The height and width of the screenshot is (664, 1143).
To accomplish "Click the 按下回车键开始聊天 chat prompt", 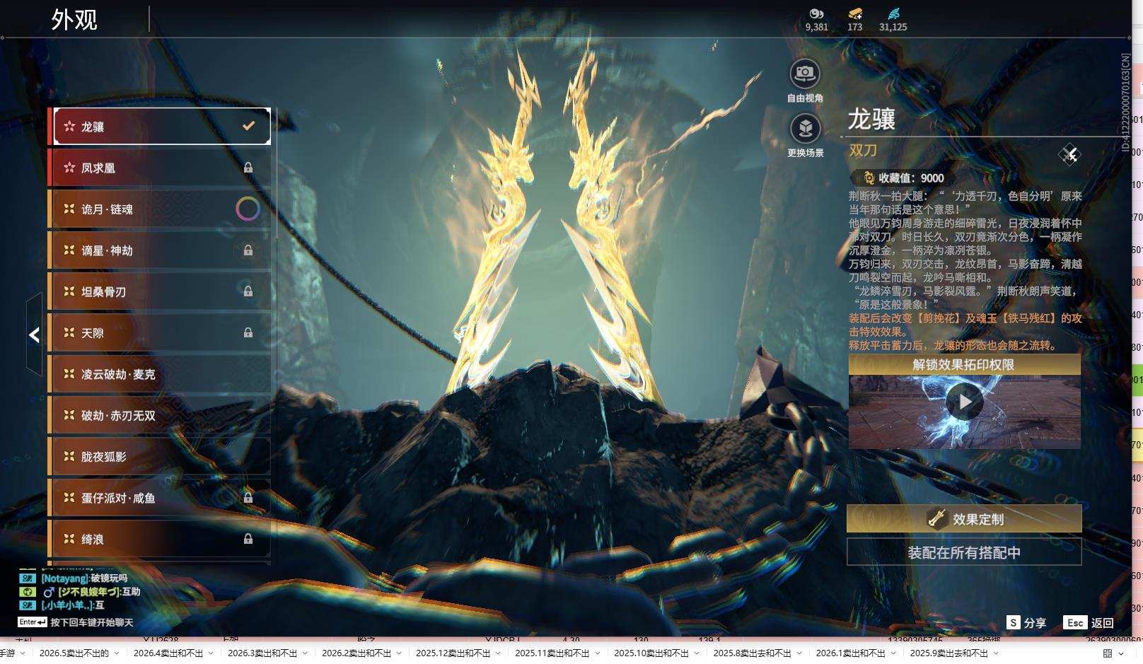I will [x=92, y=623].
